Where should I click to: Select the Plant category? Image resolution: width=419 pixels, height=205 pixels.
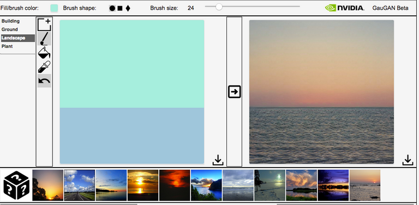7,46
